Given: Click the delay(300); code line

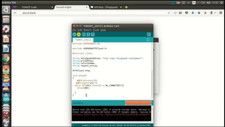Looking at the screenshot, I should point(83,88).
